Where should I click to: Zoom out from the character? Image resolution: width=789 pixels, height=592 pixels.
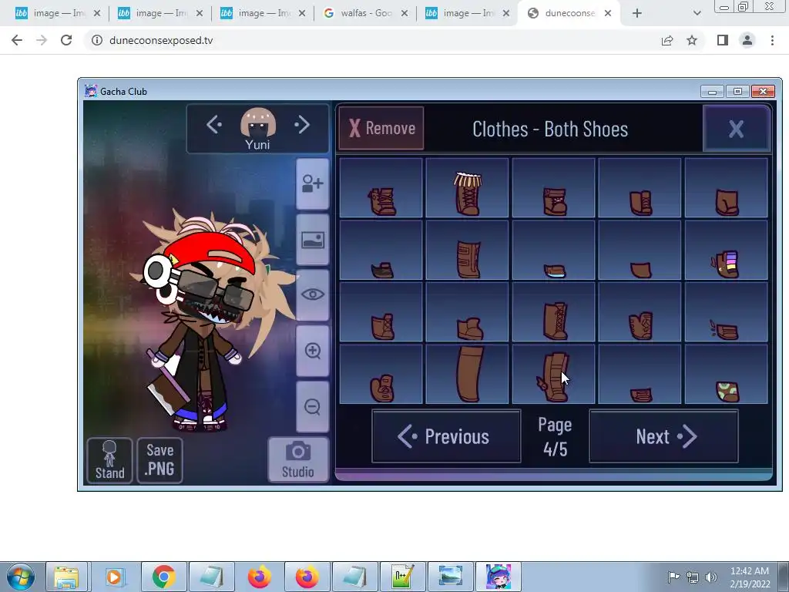coord(313,407)
